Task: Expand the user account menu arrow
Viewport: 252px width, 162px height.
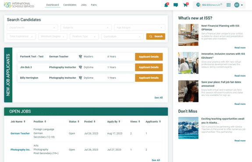Action: (242, 5)
